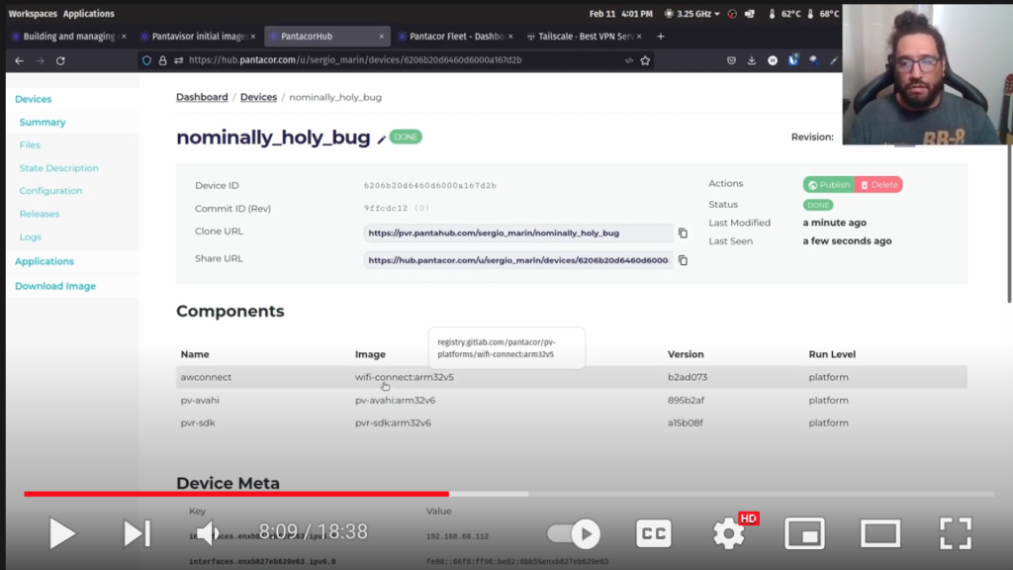Viewport: 1013px width, 570px height.
Task: Click the pvr-sdk:arm32v6 image cell
Action: 393,424
